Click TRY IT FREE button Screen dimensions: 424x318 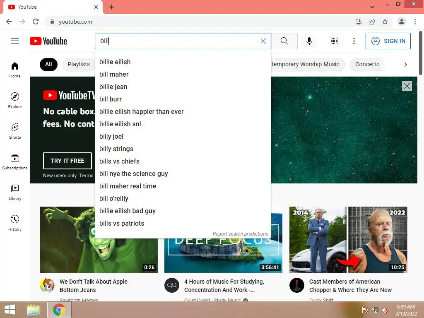click(67, 161)
